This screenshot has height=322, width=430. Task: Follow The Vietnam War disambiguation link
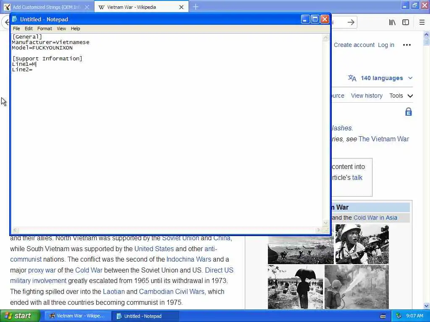pyautogui.click(x=384, y=139)
